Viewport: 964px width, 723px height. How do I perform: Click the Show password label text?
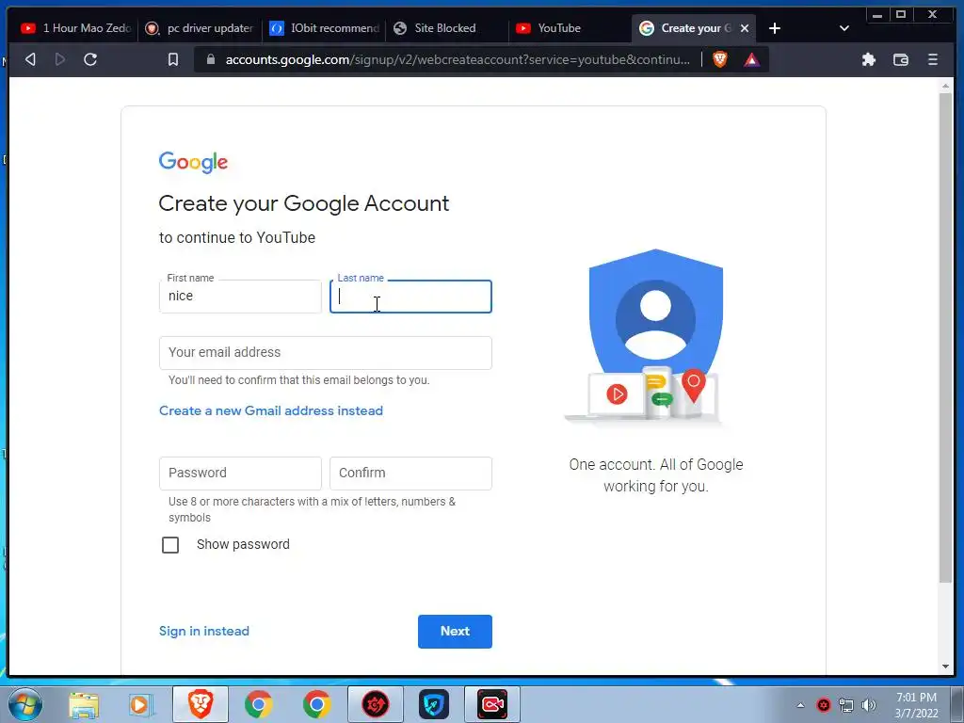click(243, 545)
